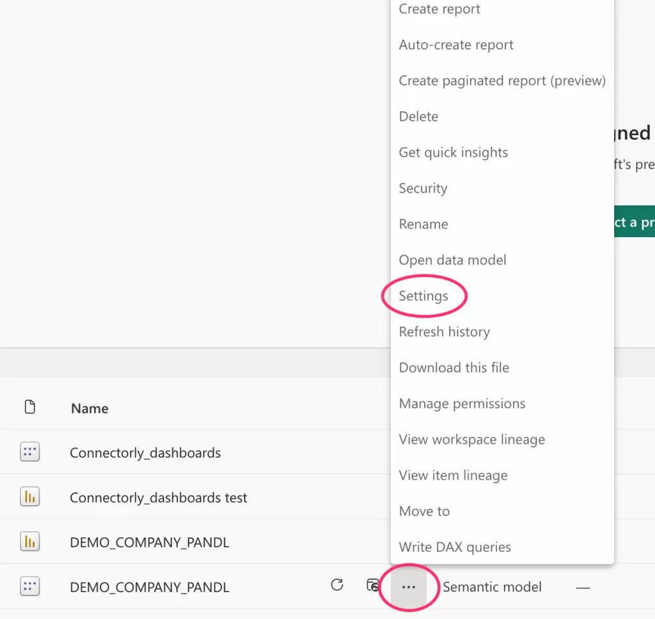This screenshot has height=619, width=655.
Task: Sort the list by the Name column header
Action: [x=90, y=409]
